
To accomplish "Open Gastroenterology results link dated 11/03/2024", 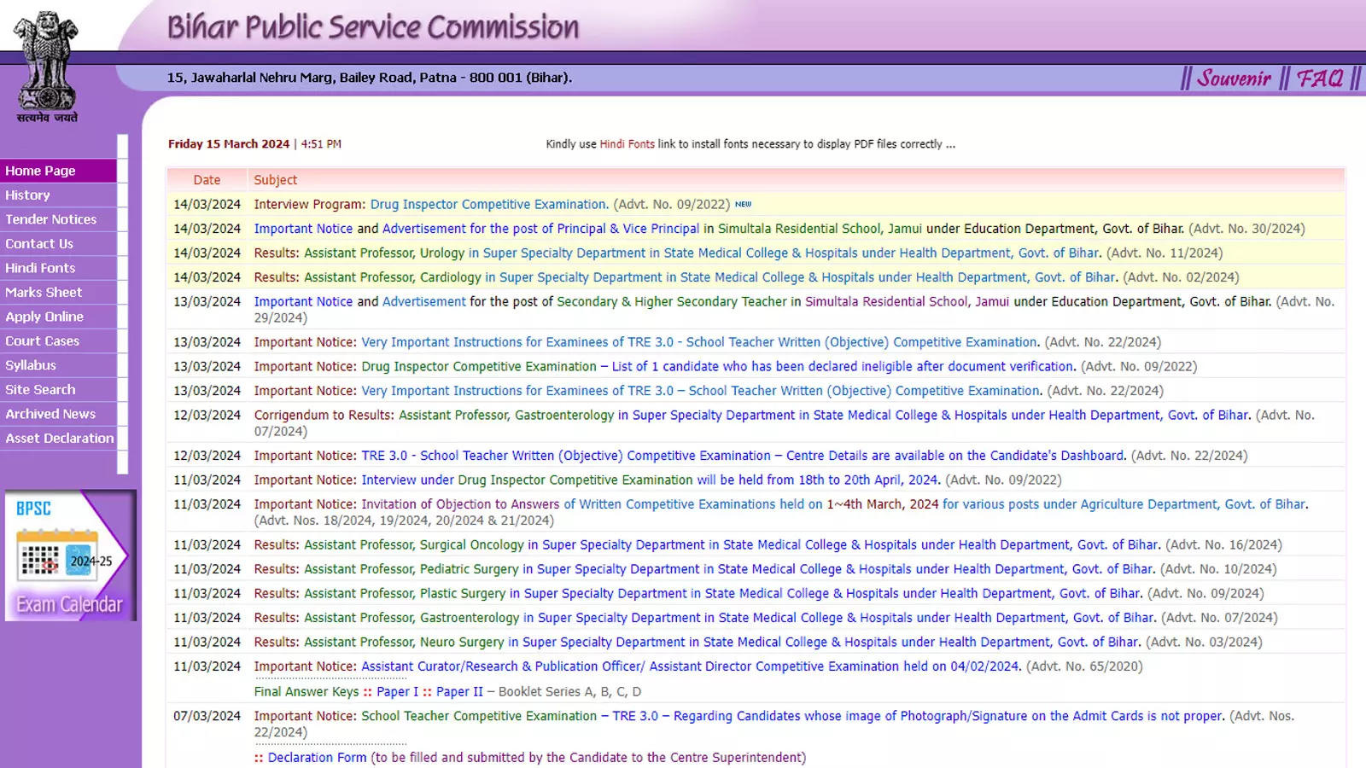I will (730, 618).
